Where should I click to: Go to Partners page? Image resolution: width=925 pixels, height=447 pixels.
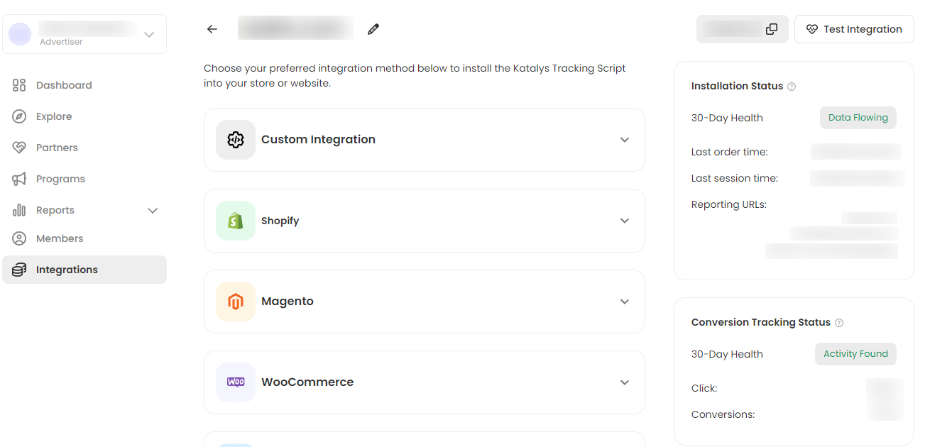pyautogui.click(x=57, y=148)
